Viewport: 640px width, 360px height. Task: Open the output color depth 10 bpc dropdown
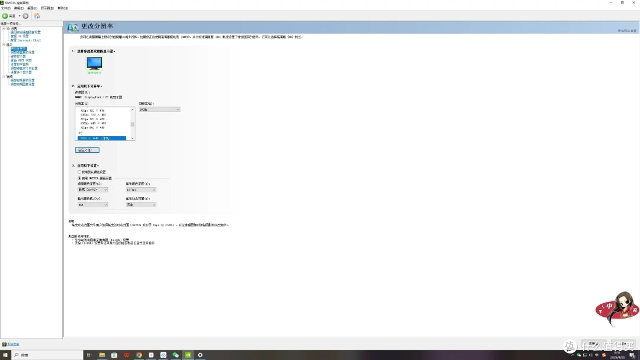[141, 189]
